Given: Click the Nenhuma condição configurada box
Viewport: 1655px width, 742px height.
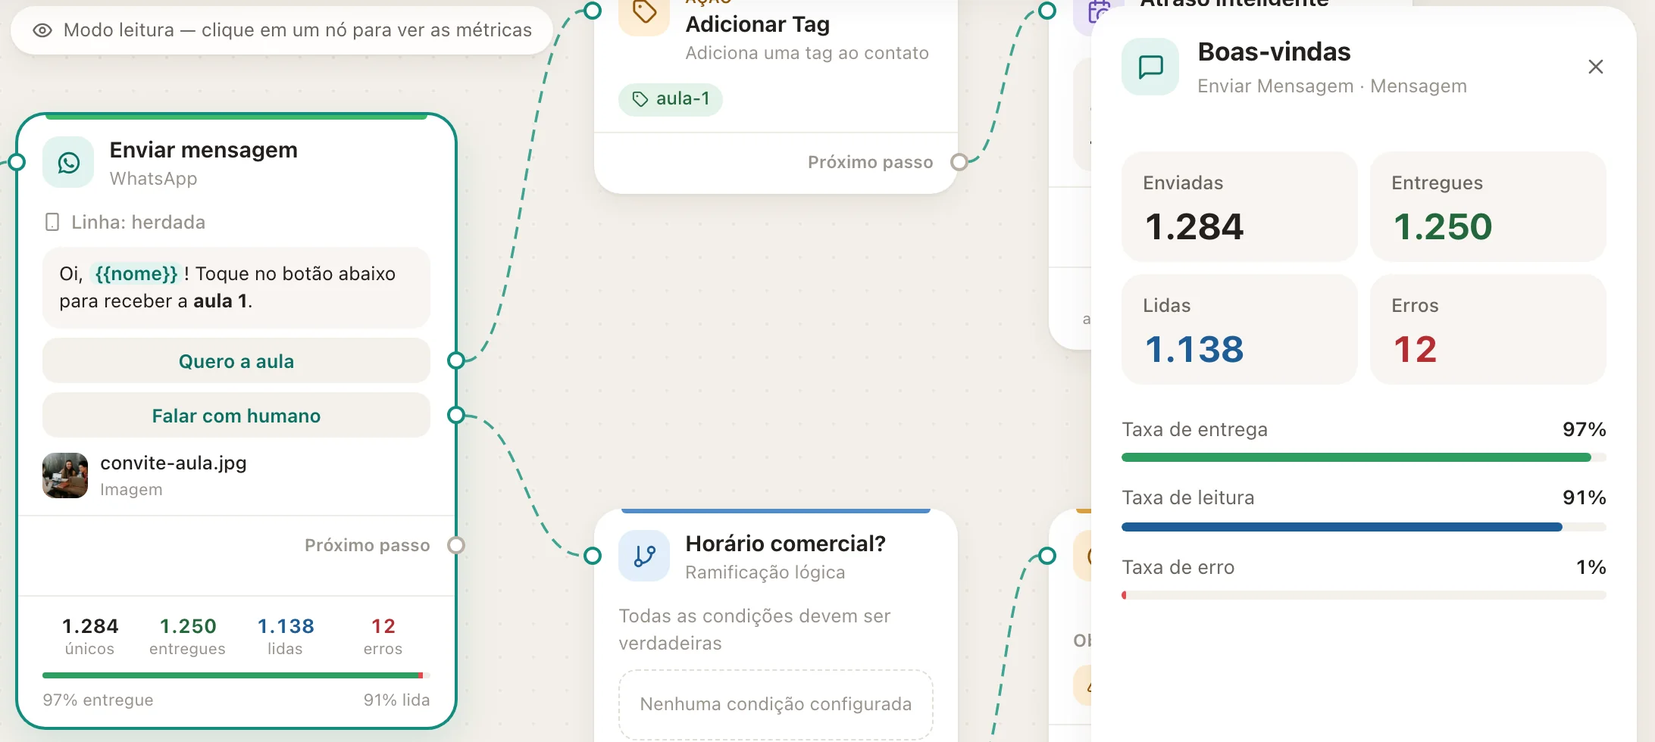Looking at the screenshot, I should (775, 704).
